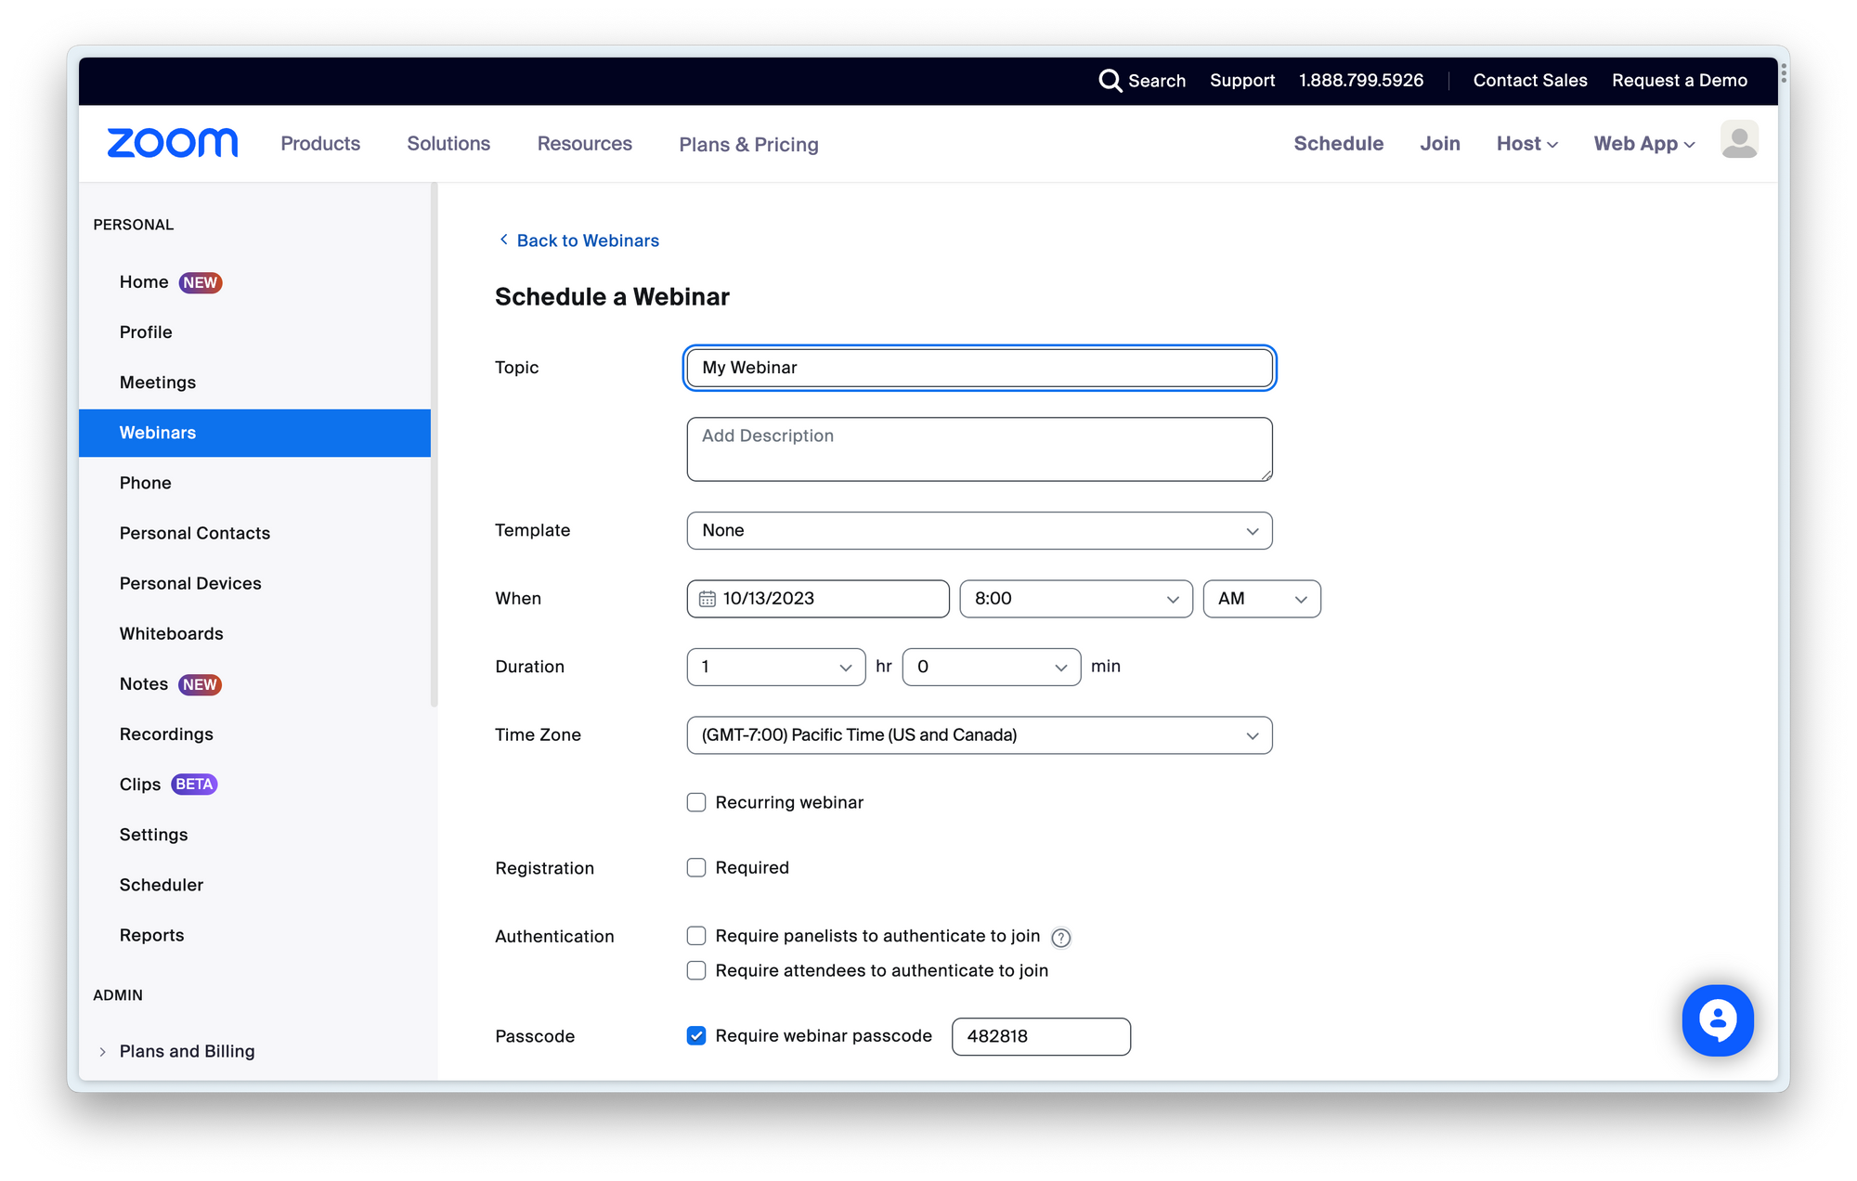This screenshot has width=1857, height=1181.
Task: Click the Search magnifier icon
Action: tap(1110, 81)
